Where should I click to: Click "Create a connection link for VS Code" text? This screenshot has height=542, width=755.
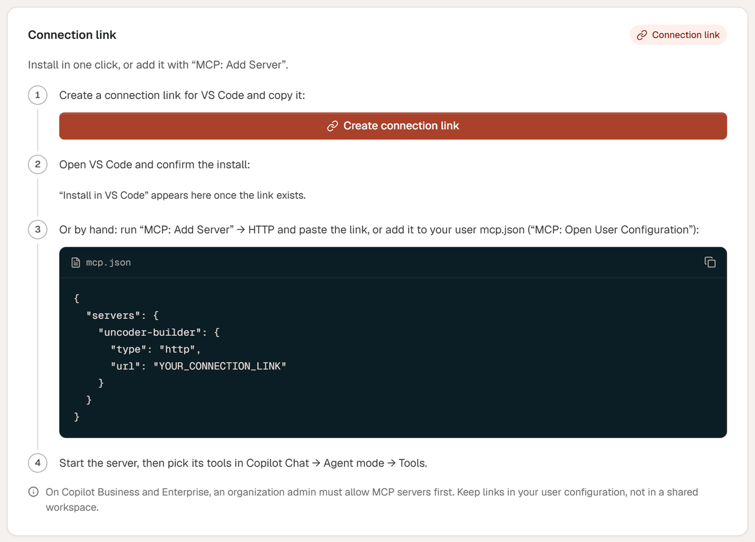point(182,96)
